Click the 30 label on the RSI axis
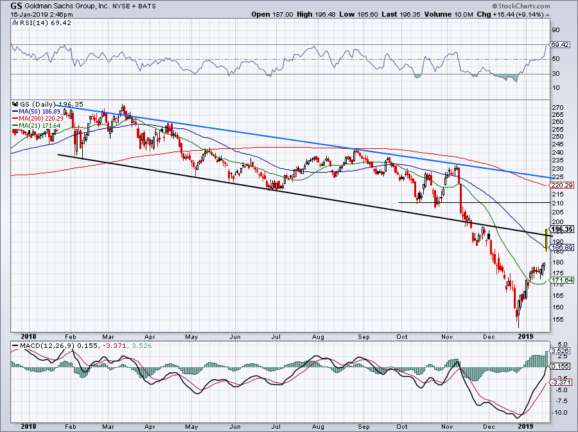The height and width of the screenshot is (432, 578). [x=556, y=74]
